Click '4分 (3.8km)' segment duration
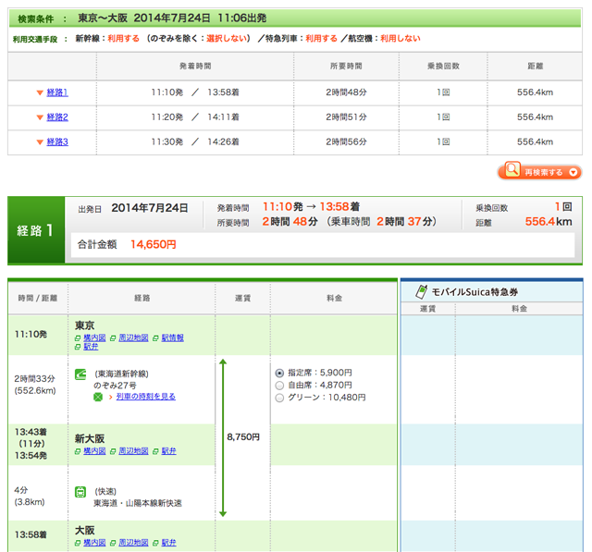The image size is (592, 552). pyautogui.click(x=29, y=496)
